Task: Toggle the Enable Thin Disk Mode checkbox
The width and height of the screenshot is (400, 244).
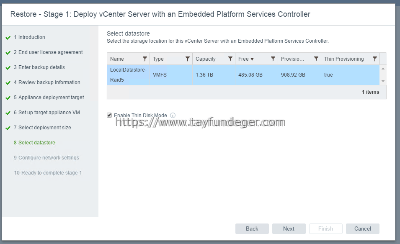Action: (109, 115)
